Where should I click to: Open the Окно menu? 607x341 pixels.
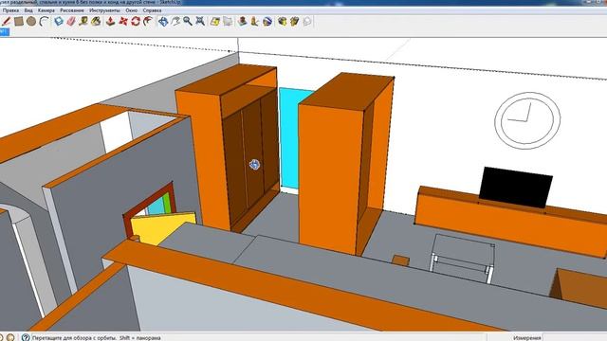tap(131, 10)
